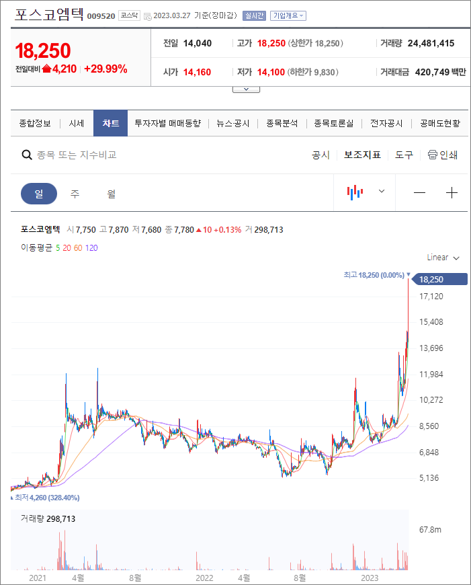Open the 시세 tab
Image resolution: width=471 pixels, height=585 pixels.
click(x=77, y=123)
